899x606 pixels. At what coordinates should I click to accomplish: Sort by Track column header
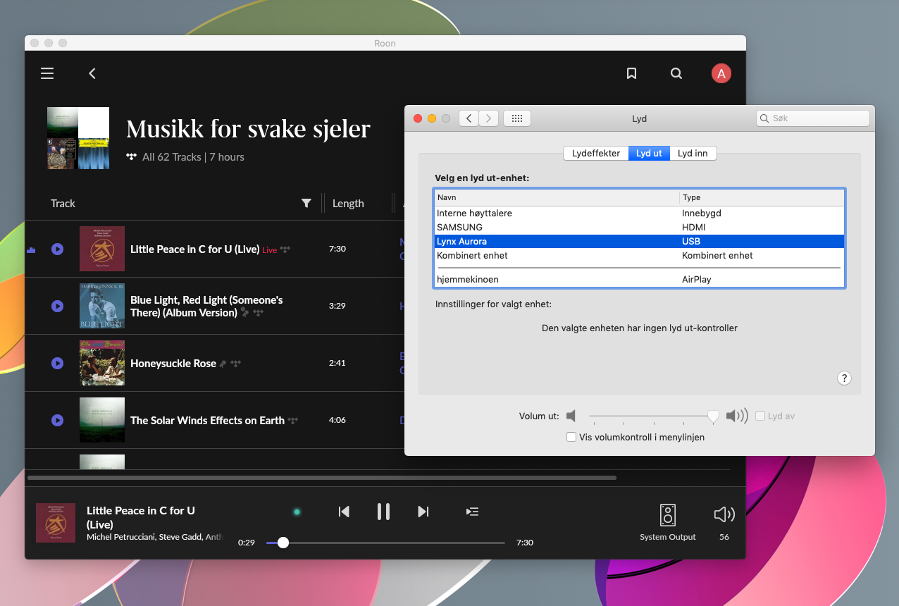(x=63, y=203)
